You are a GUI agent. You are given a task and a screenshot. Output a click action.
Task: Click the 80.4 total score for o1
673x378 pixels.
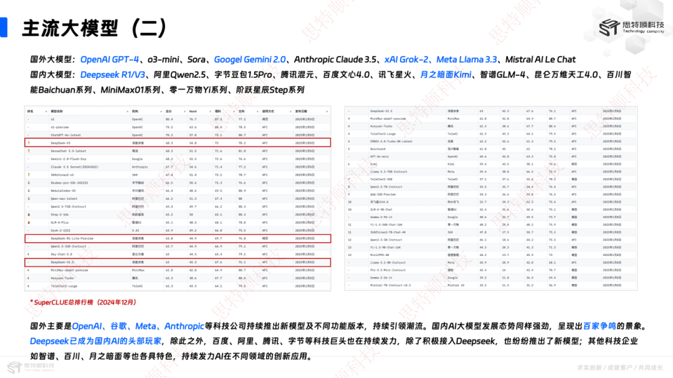click(x=169, y=120)
